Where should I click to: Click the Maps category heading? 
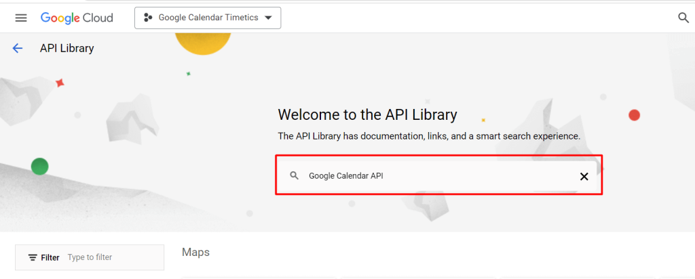[195, 252]
